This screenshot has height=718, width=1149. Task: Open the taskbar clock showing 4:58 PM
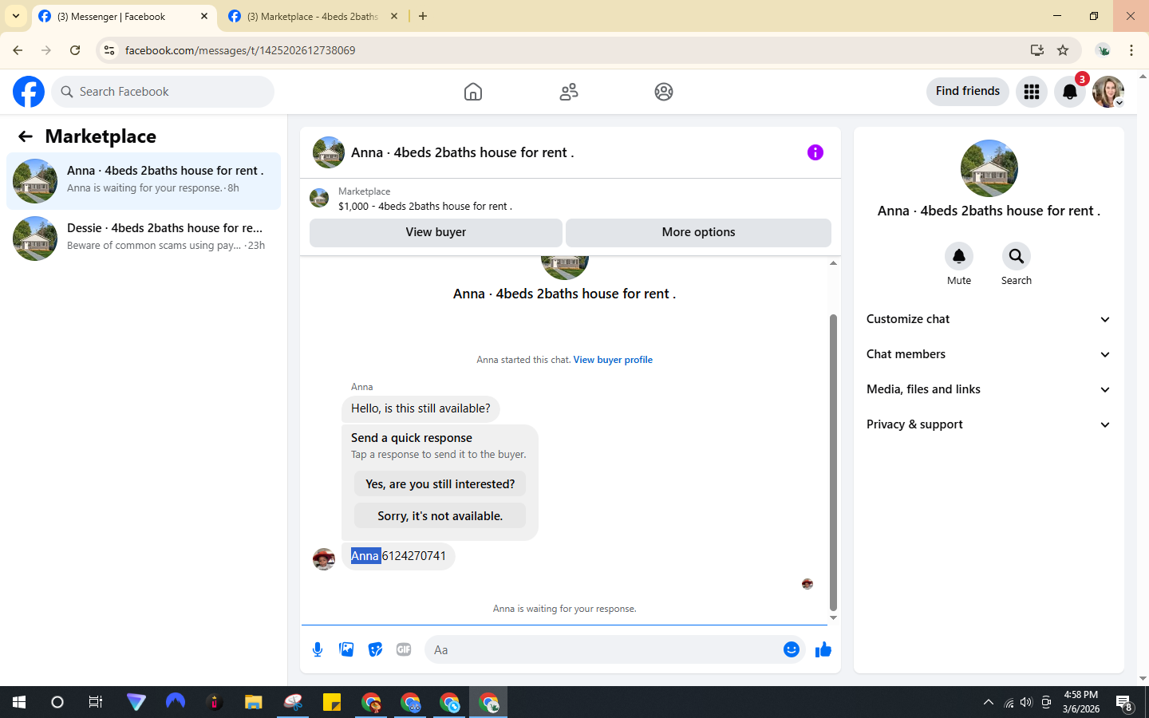1080,702
